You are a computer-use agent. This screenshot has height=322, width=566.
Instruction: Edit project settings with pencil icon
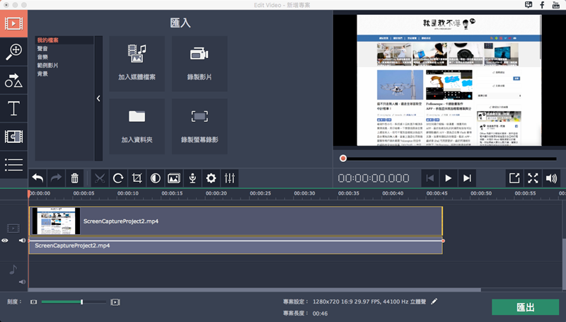point(434,301)
